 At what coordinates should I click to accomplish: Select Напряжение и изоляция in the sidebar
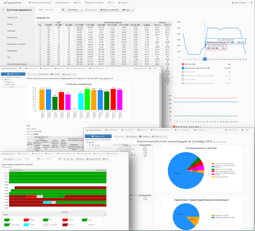pyautogui.click(x=16, y=44)
